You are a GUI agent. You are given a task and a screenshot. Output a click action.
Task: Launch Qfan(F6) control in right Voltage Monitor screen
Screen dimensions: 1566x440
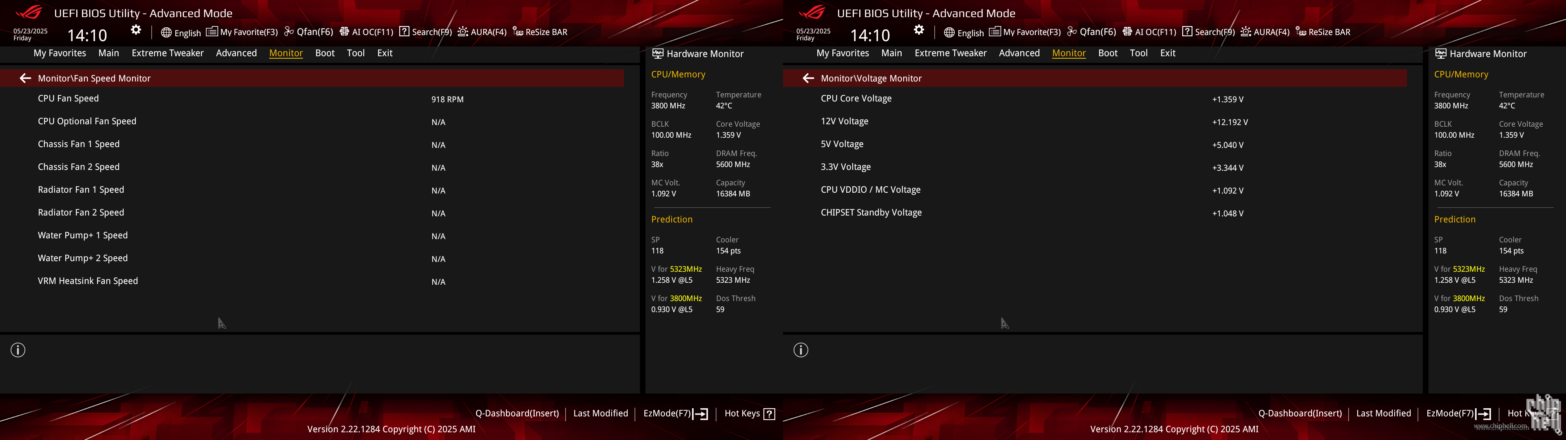tap(1092, 32)
